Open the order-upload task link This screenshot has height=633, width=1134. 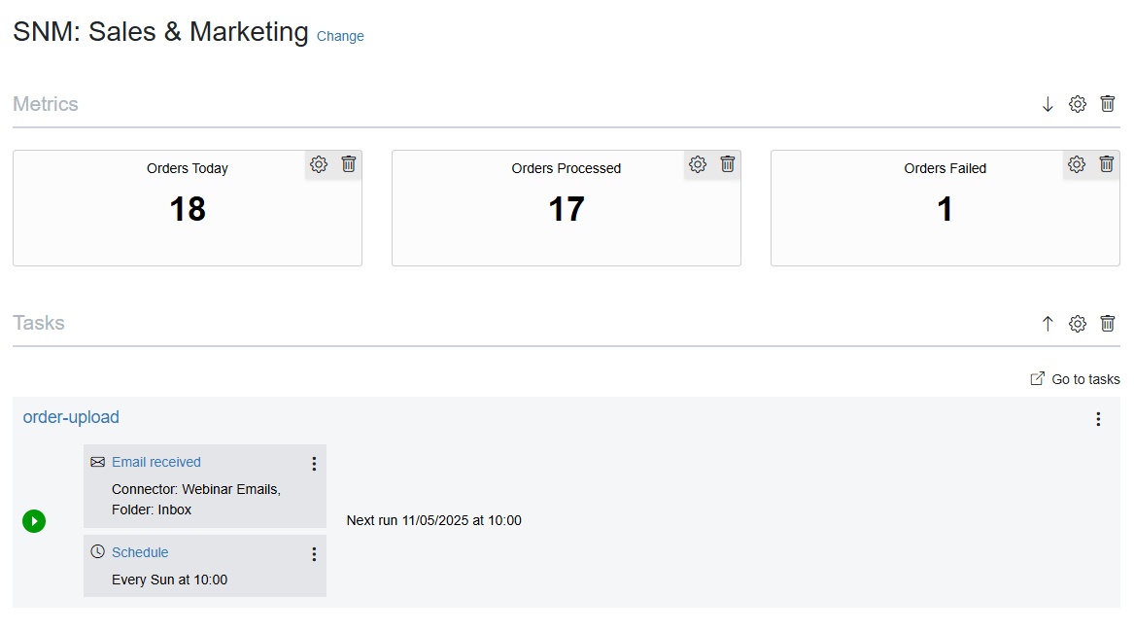pos(71,417)
